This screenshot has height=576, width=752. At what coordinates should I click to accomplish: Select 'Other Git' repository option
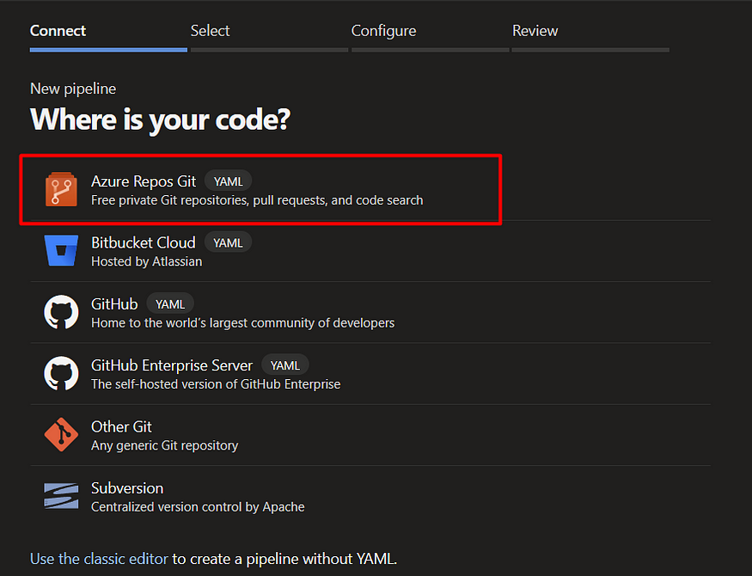click(x=121, y=427)
